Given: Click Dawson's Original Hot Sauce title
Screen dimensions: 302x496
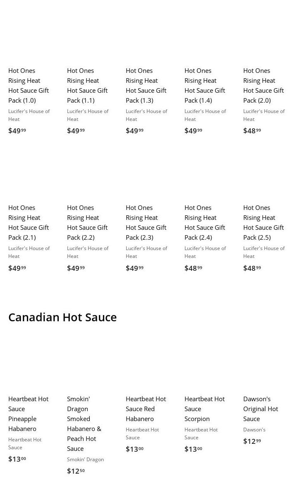Looking at the screenshot, I should coord(261,409).
